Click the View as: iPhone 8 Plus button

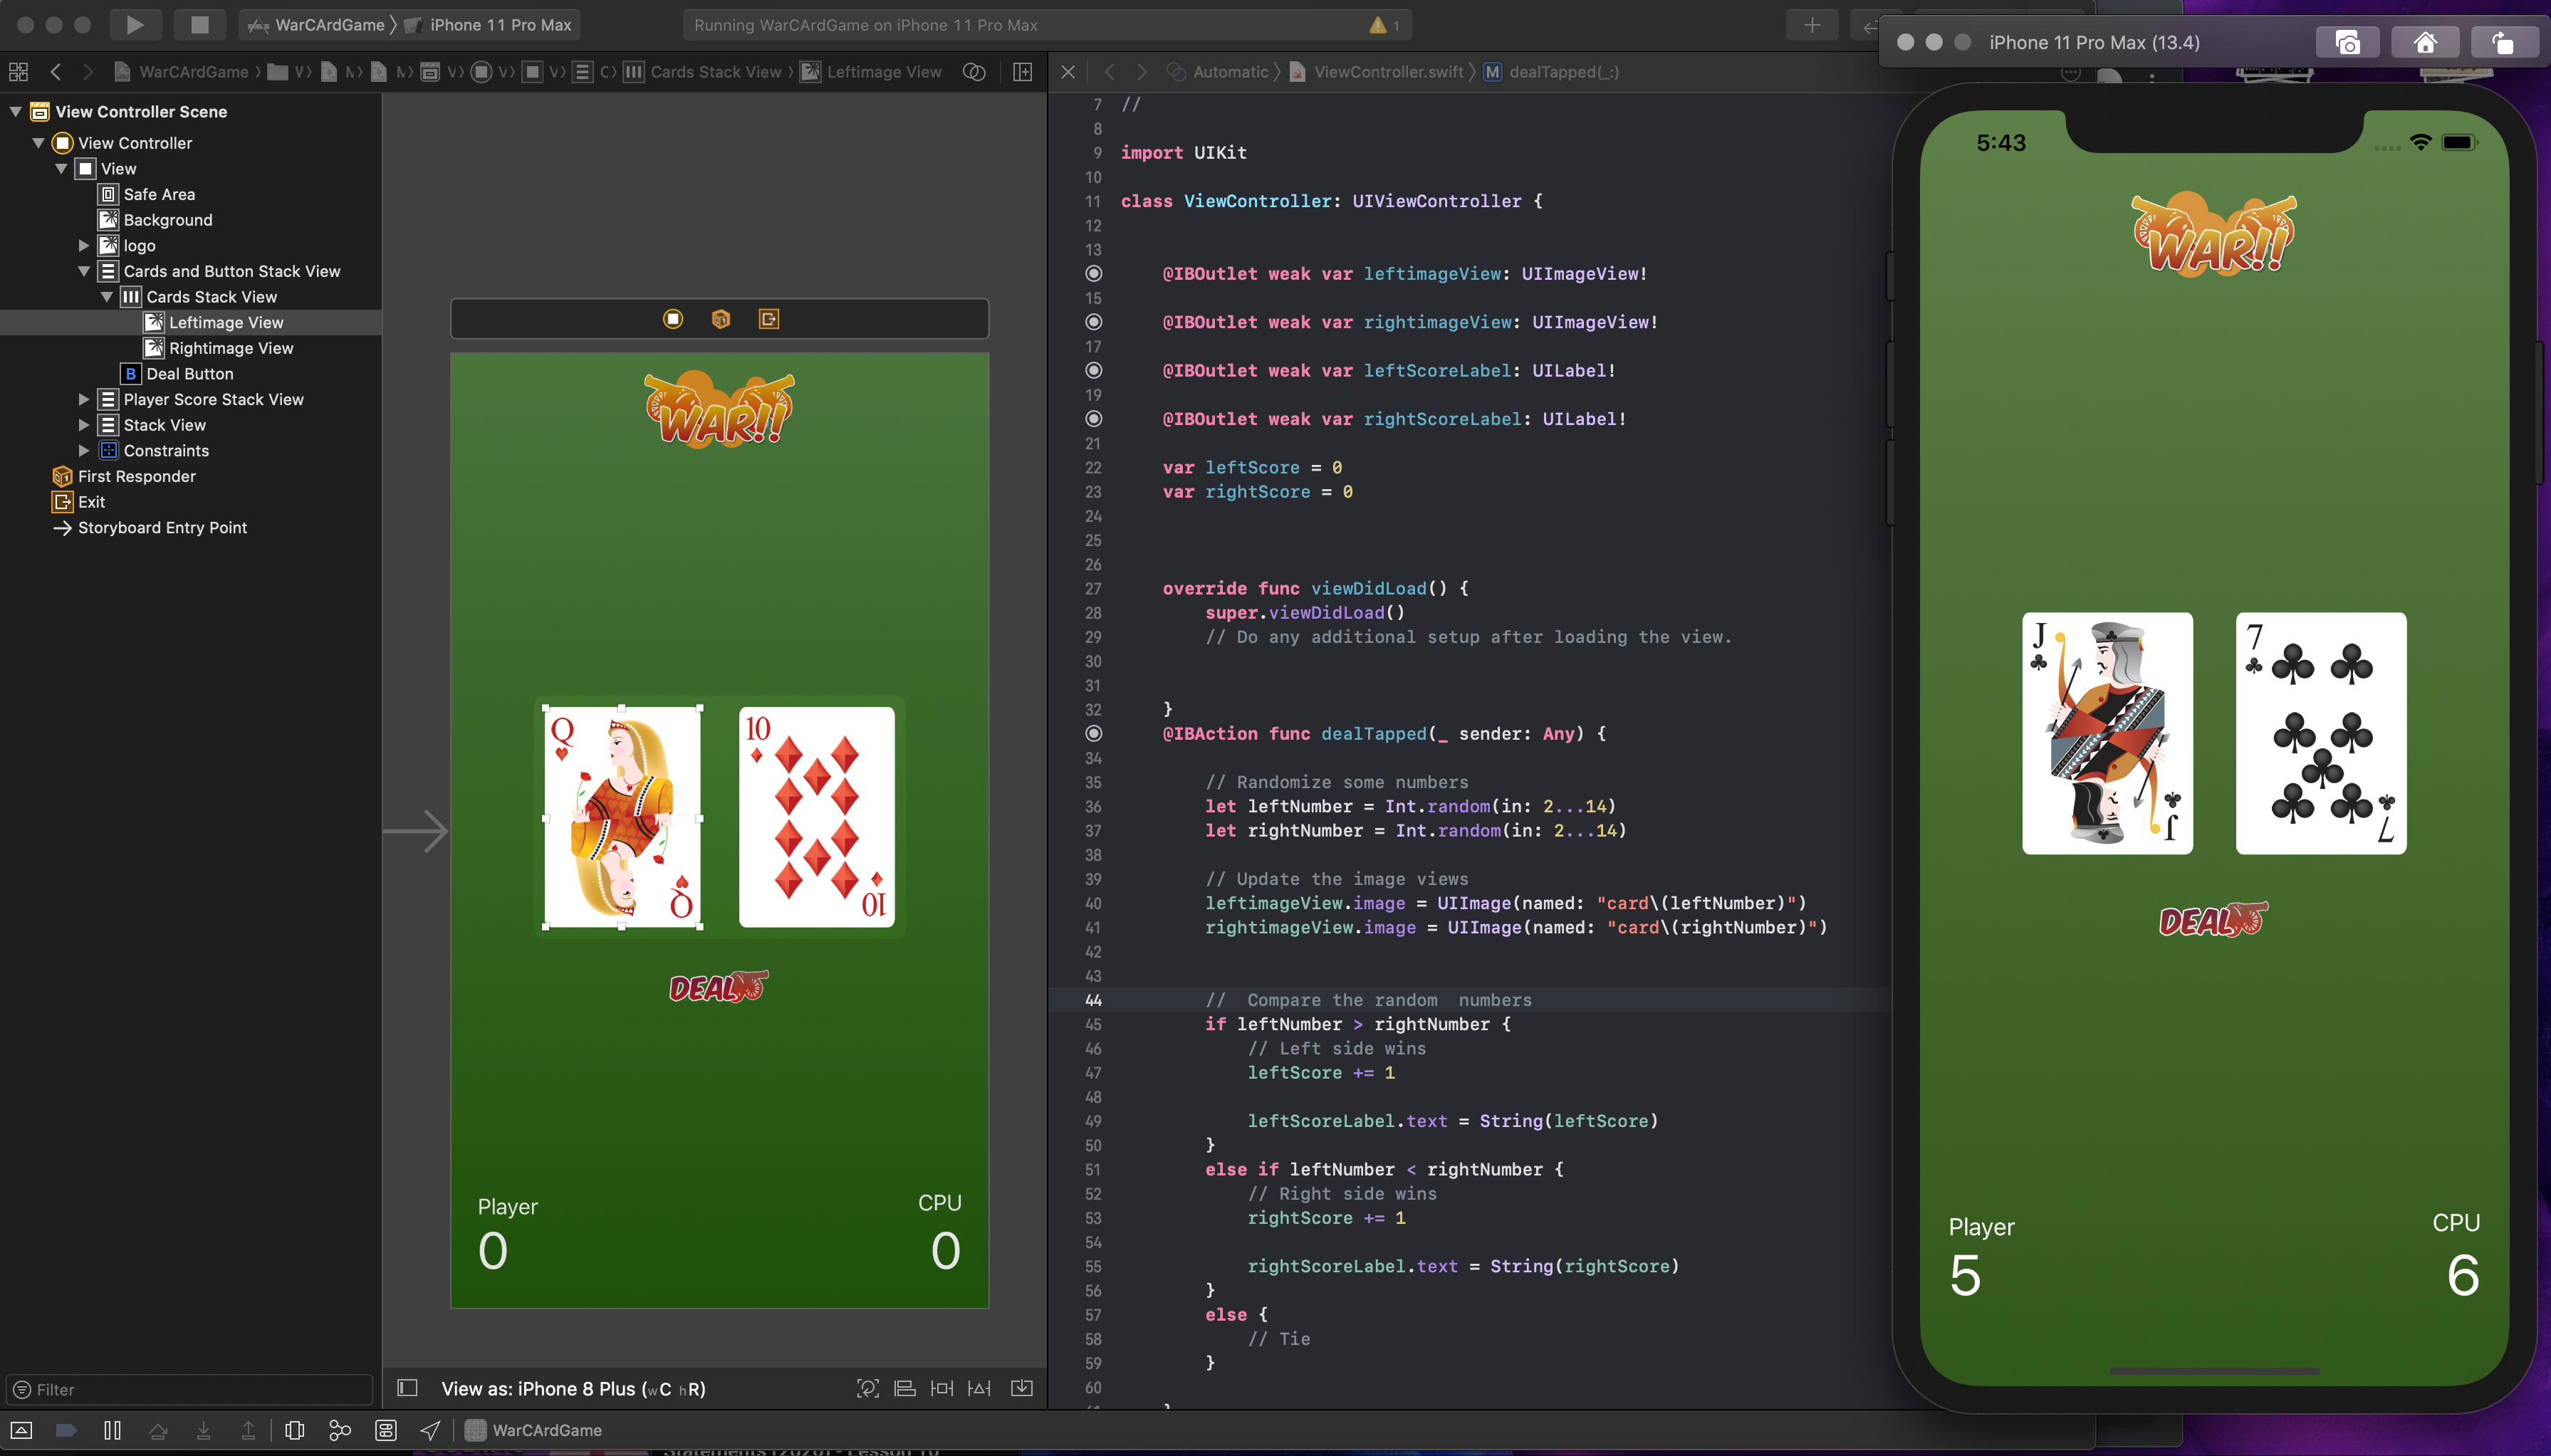[573, 1388]
